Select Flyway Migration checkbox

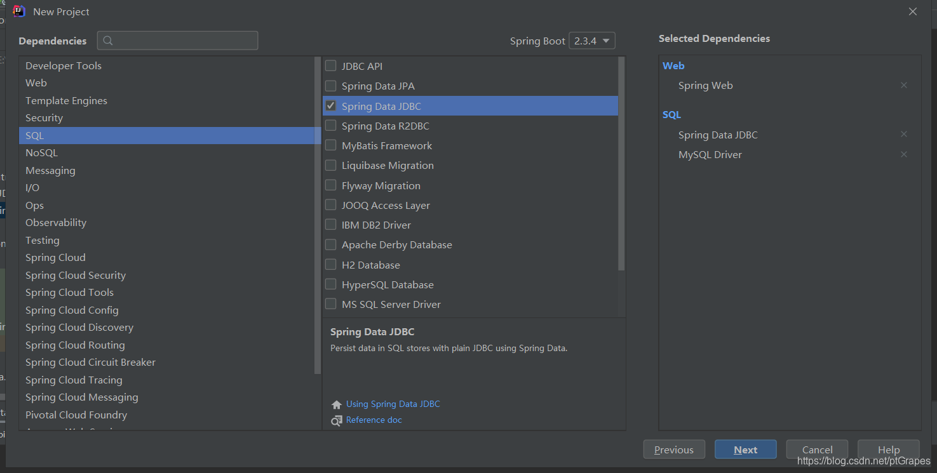tap(330, 185)
